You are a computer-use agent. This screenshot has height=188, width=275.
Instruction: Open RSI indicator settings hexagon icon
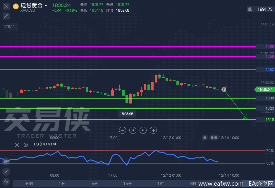(x=26, y=145)
